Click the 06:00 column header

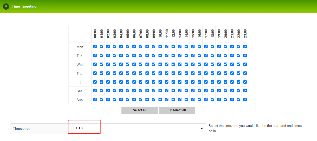[134, 34]
